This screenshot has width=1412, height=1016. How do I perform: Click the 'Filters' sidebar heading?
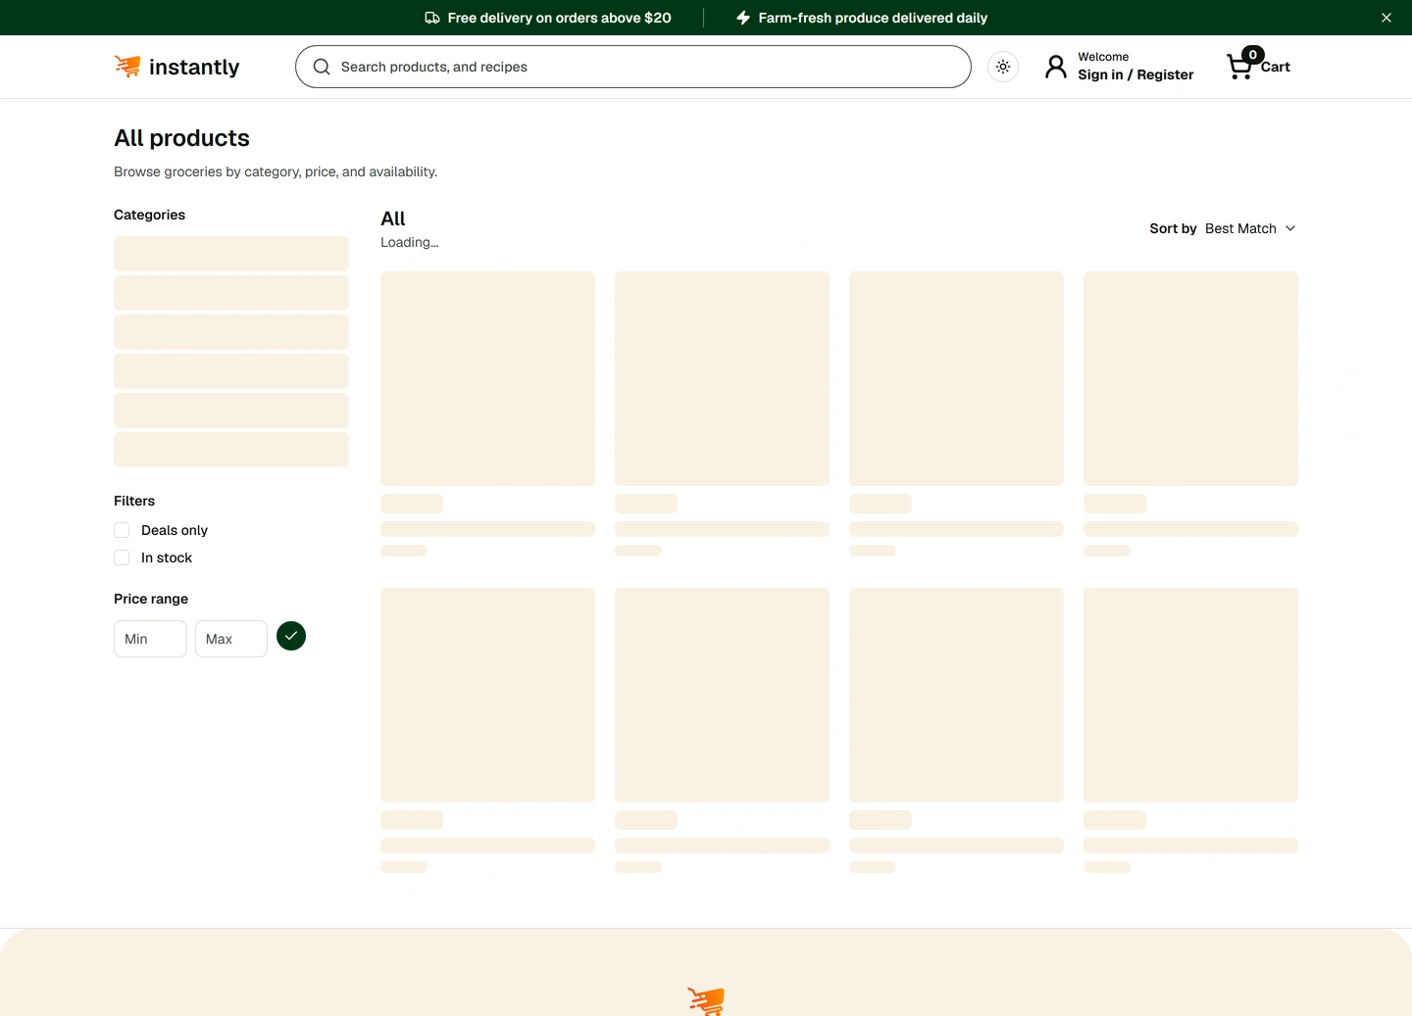134,501
